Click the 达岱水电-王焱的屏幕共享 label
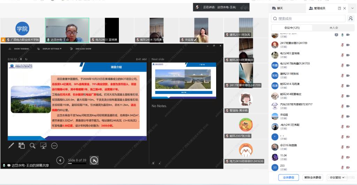 click(x=26, y=166)
